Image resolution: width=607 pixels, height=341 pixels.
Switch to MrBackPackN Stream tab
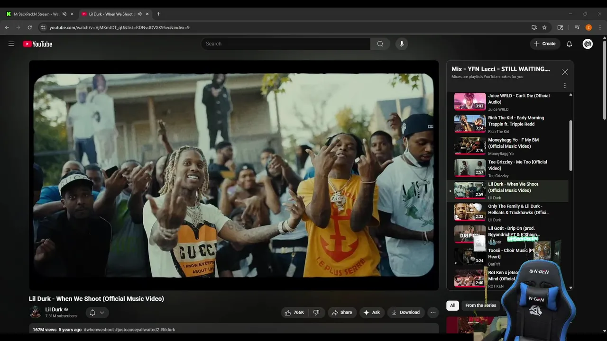pos(37,14)
